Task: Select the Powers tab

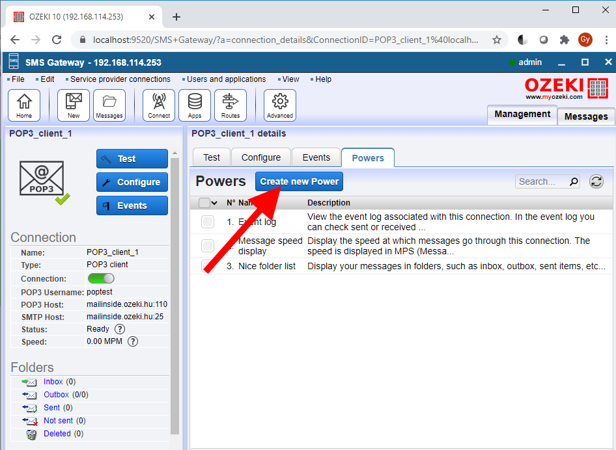Action: (x=368, y=158)
